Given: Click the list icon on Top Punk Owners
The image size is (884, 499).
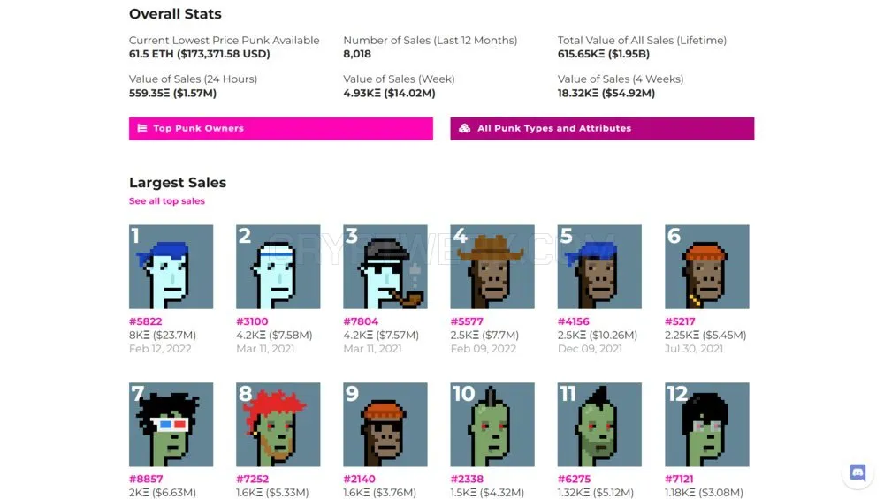Looking at the screenshot, I should click(x=142, y=128).
